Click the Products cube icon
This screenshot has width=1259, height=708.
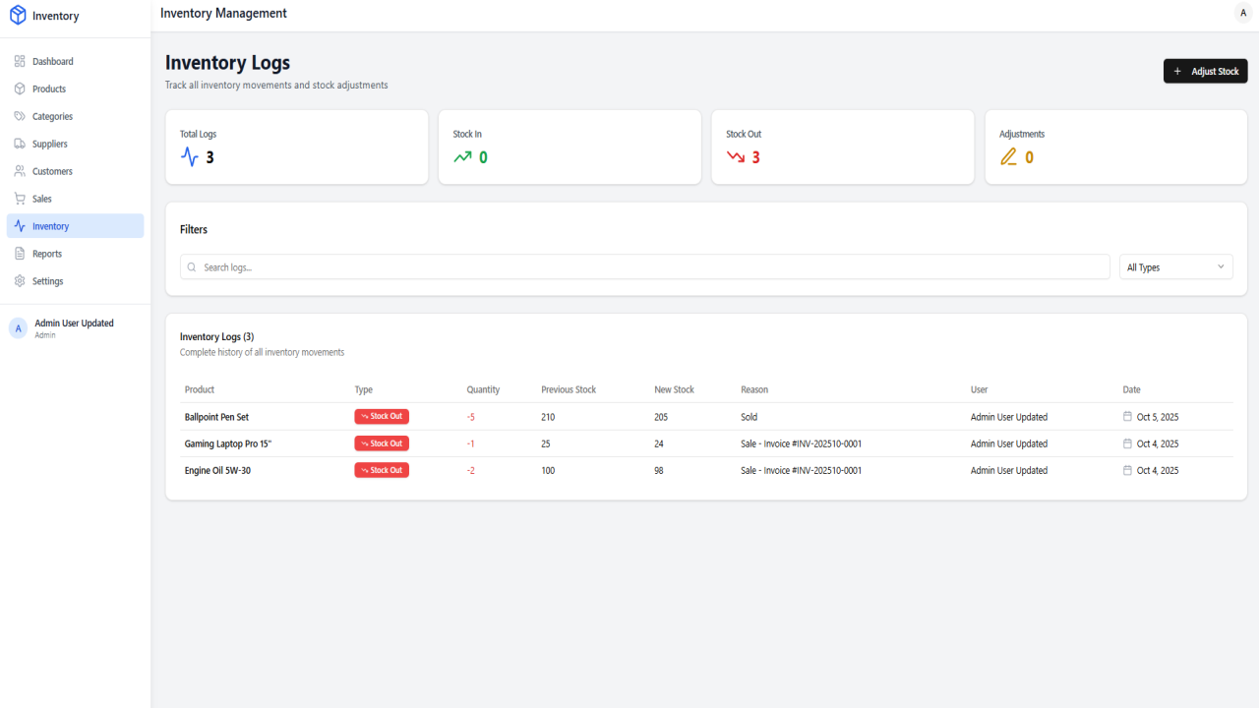[20, 88]
